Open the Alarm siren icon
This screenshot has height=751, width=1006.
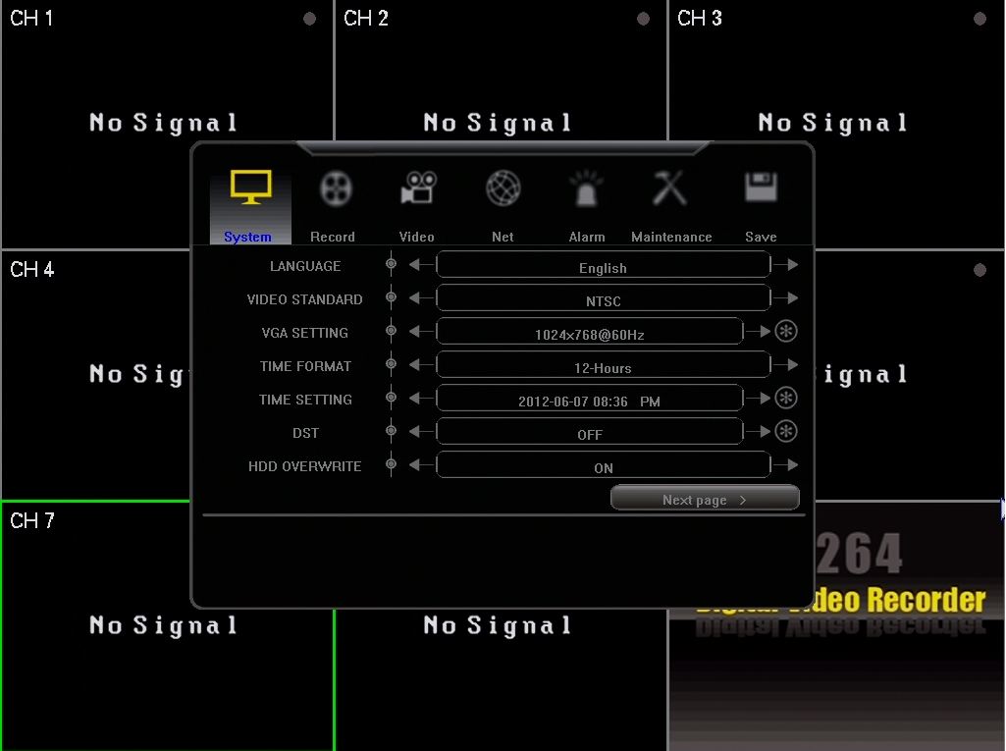pos(586,188)
